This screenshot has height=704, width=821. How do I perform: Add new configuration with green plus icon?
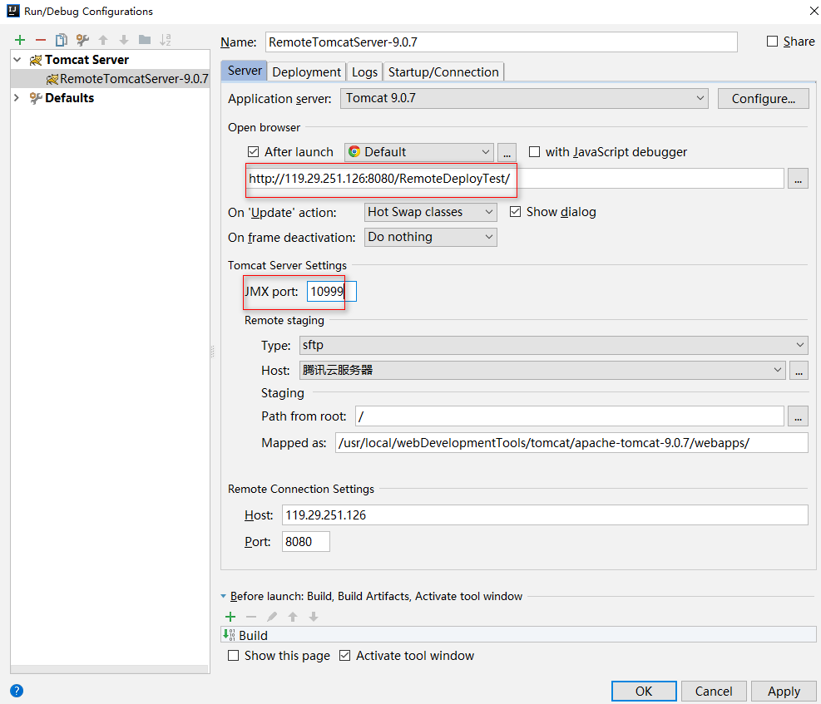20,40
